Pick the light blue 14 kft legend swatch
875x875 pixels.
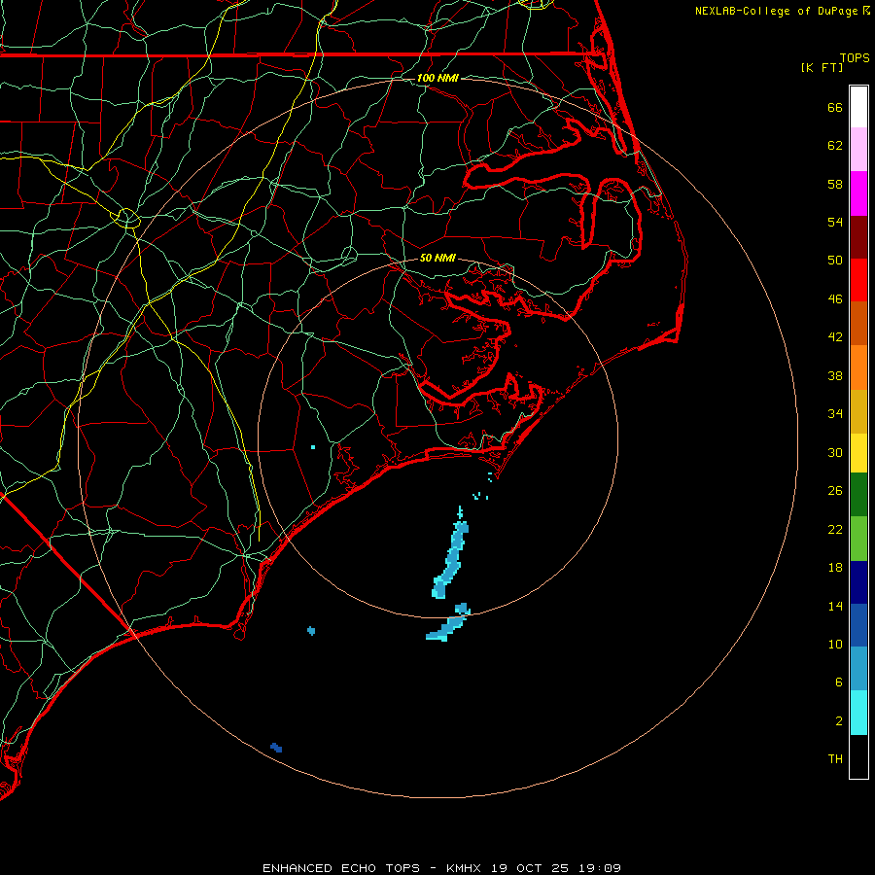coord(858,669)
